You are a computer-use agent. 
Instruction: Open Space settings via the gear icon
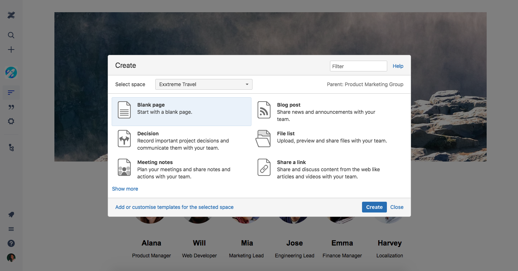[11, 121]
